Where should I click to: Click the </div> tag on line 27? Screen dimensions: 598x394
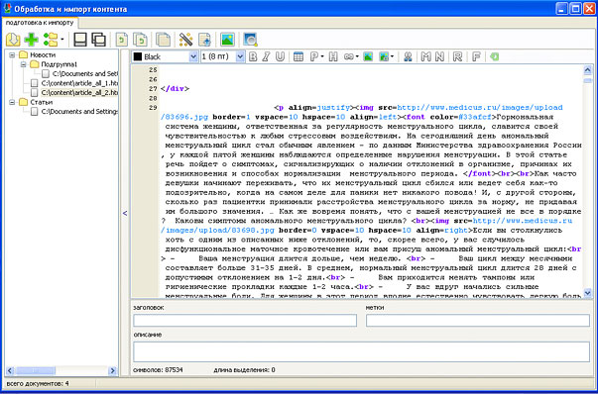pyautogui.click(x=176, y=89)
